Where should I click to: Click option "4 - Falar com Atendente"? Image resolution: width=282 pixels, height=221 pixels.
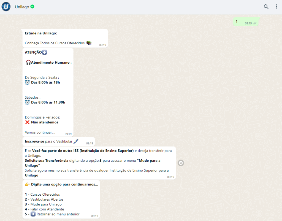[44, 209]
